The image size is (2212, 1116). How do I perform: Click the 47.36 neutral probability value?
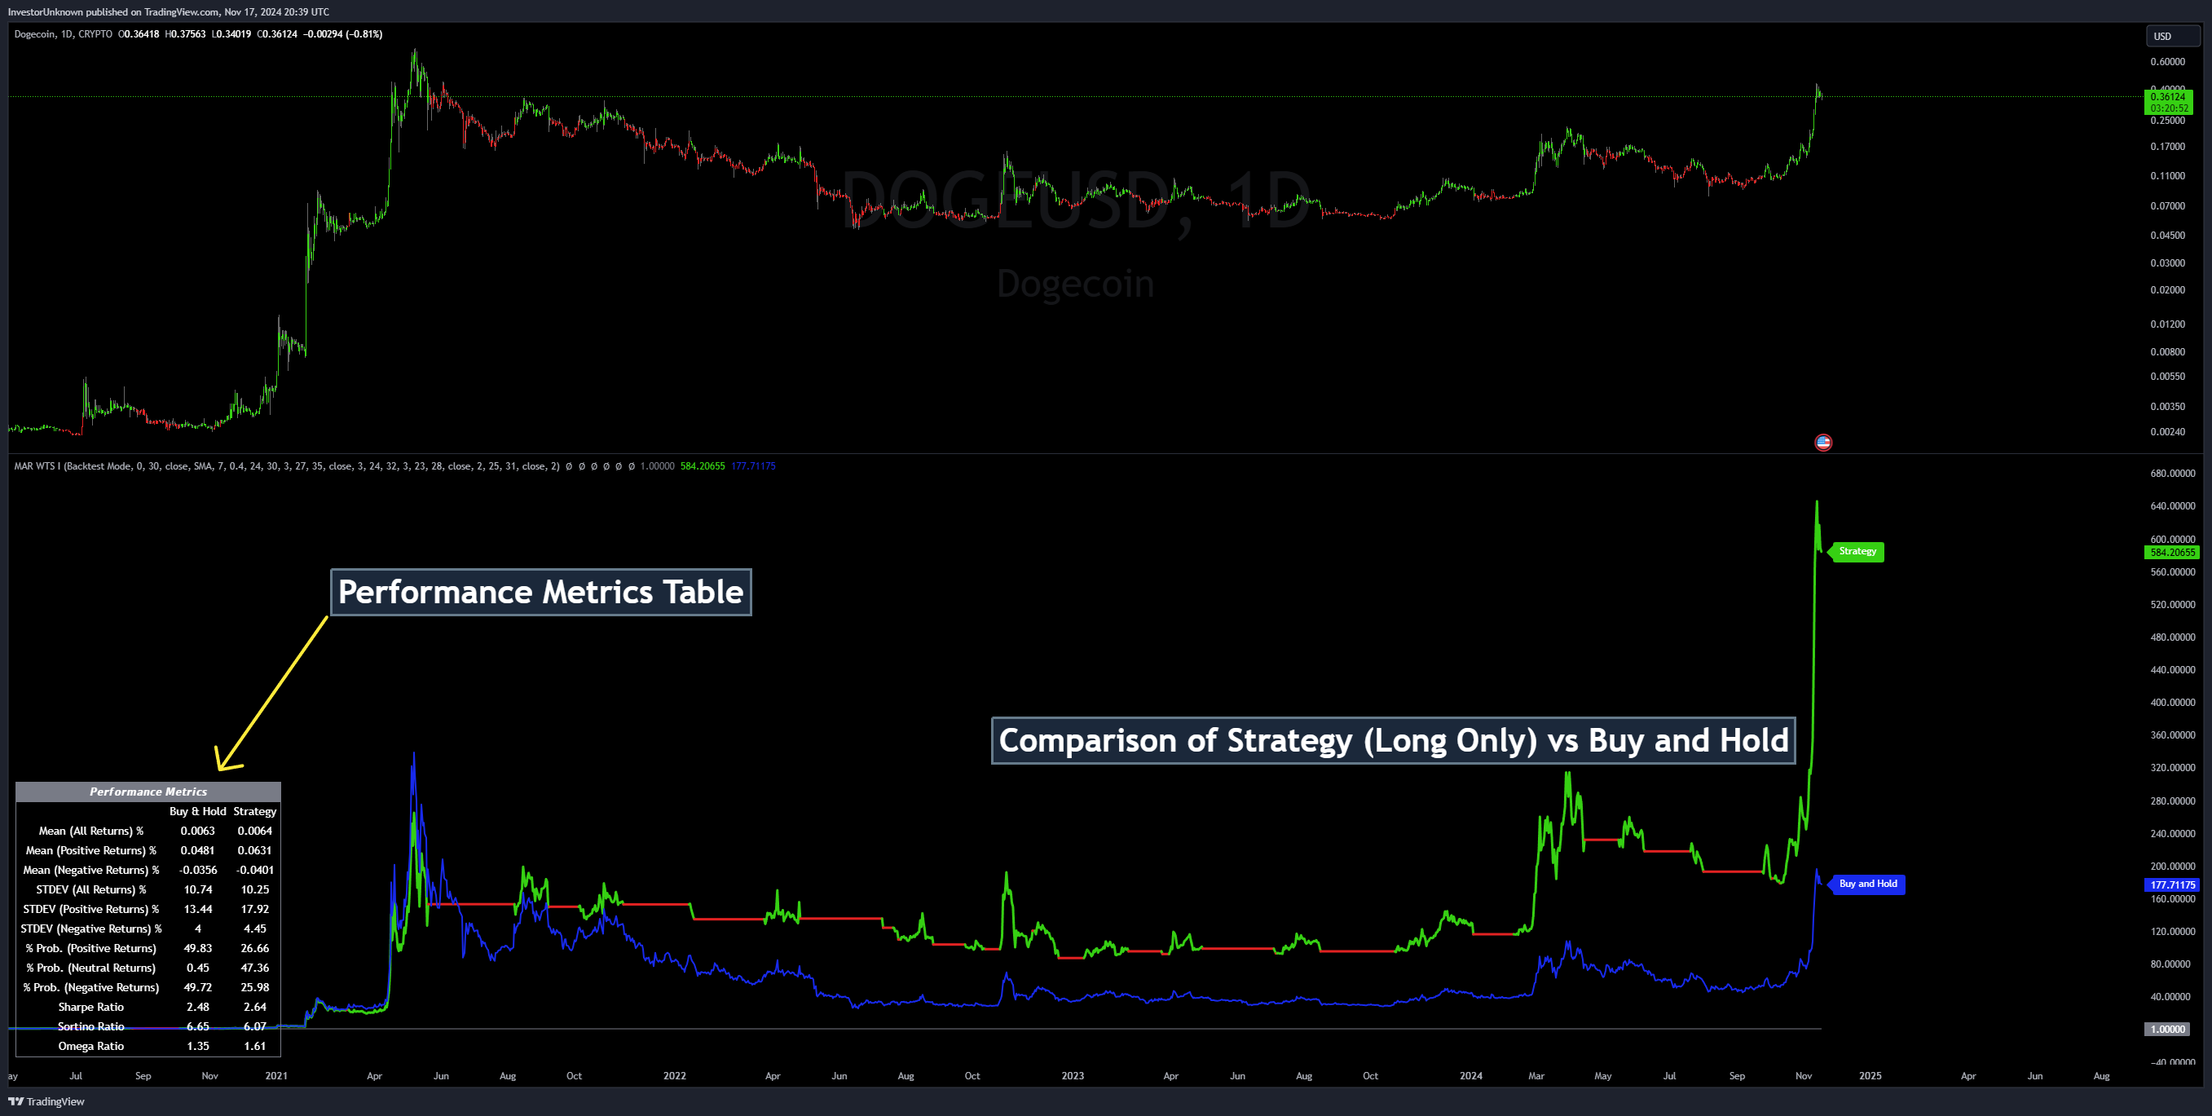point(255,968)
